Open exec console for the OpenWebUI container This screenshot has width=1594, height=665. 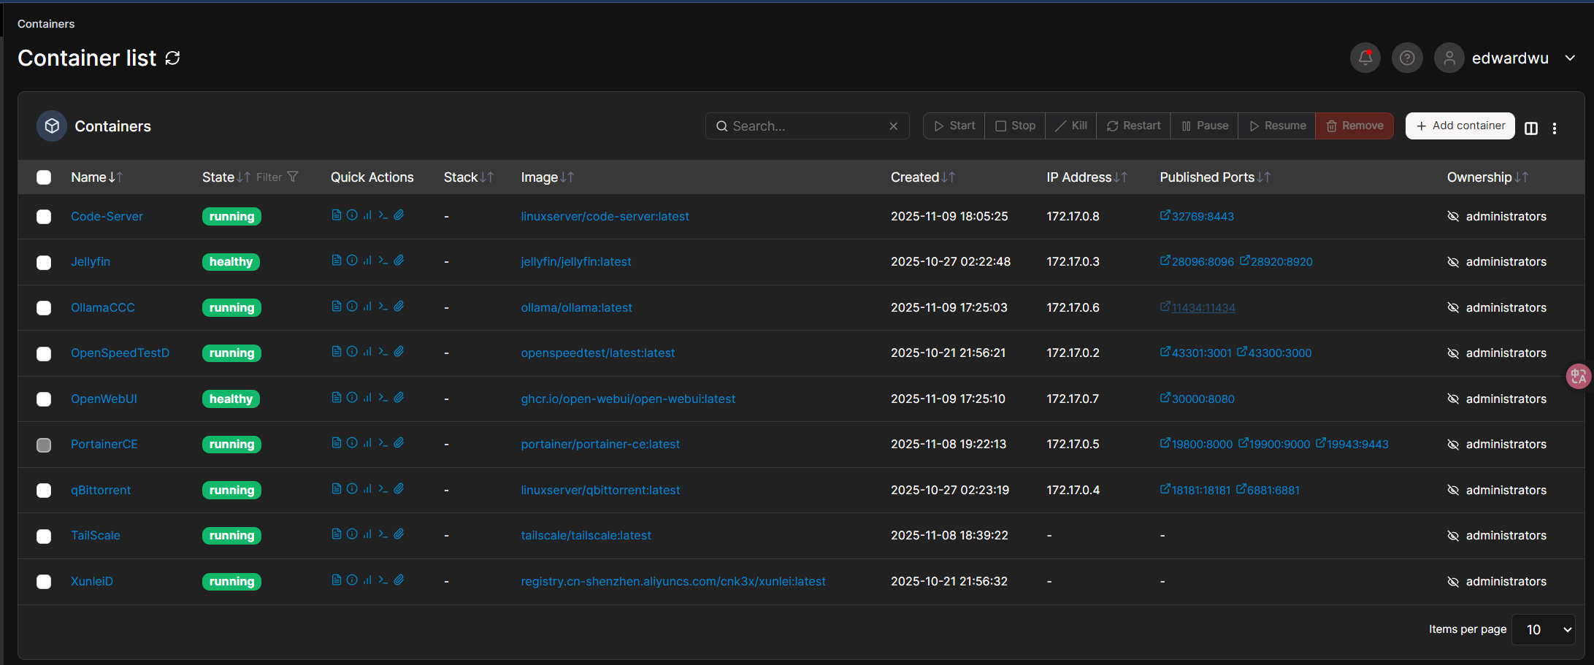point(383,398)
